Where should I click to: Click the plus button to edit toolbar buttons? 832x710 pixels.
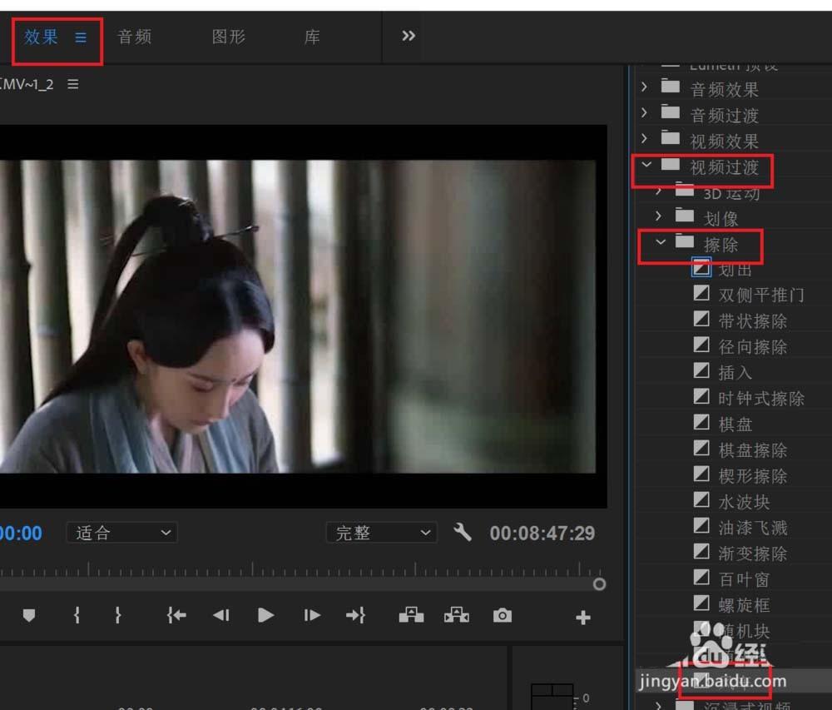tap(583, 616)
